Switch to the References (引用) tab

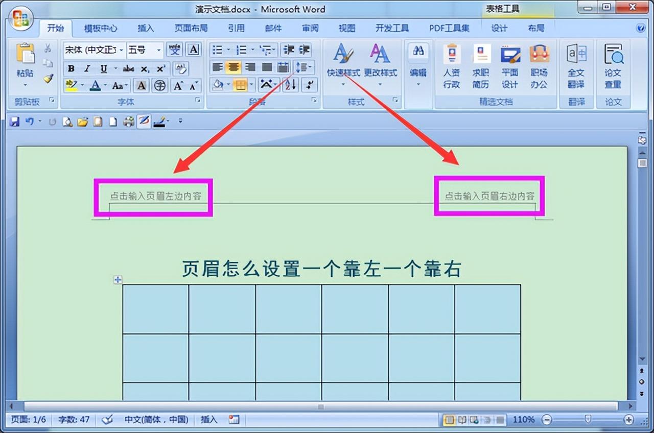236,28
